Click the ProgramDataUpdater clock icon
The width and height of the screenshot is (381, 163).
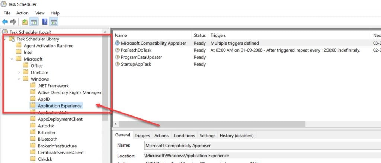coord(117,57)
